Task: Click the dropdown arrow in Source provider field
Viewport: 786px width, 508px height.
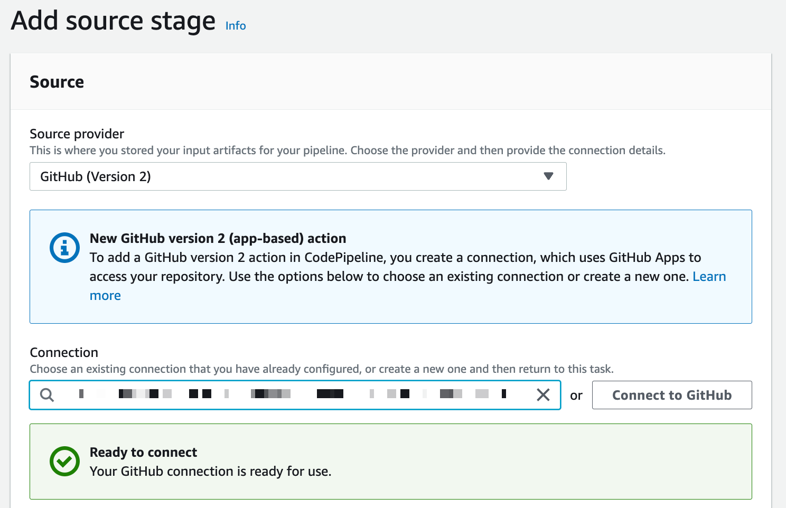Action: tap(548, 176)
